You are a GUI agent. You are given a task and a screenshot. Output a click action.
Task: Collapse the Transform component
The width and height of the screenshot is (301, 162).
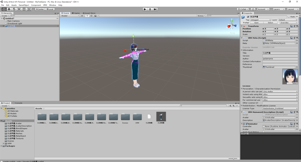click(x=242, y=26)
